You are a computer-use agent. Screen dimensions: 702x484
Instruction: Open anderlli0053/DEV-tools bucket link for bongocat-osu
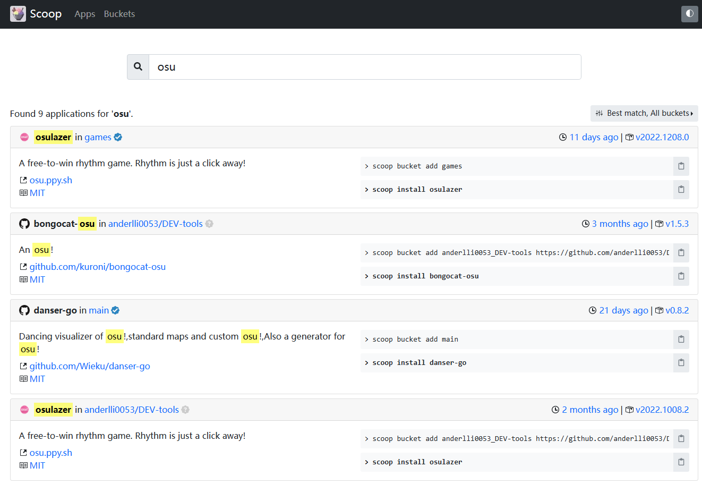(x=156, y=224)
